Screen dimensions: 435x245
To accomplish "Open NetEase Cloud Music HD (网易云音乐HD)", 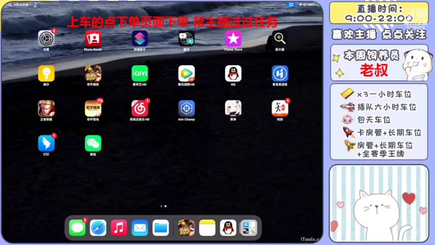I will pos(140,108).
